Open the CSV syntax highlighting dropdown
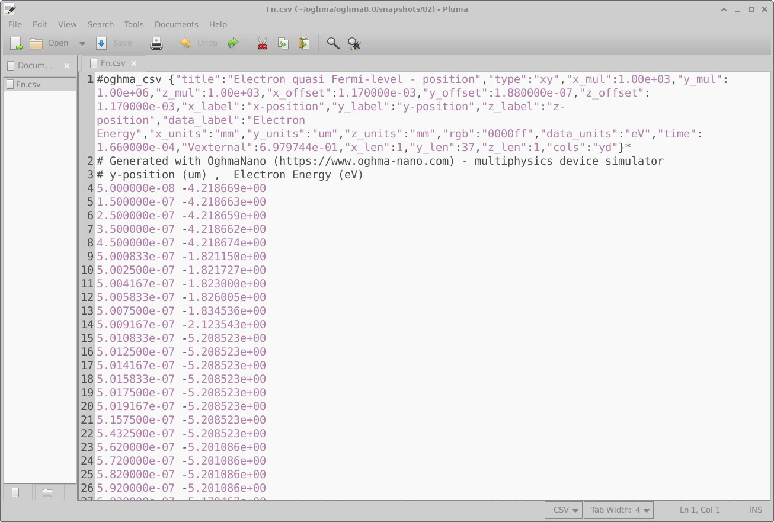The image size is (774, 522). 563,510
